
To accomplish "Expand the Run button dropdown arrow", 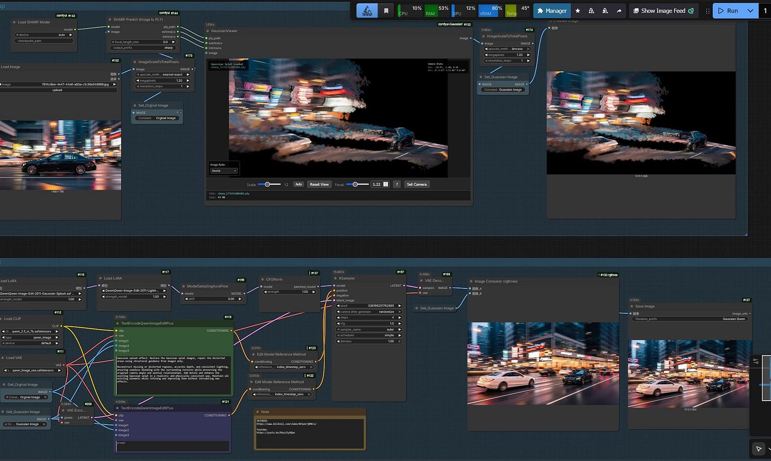I will point(750,11).
